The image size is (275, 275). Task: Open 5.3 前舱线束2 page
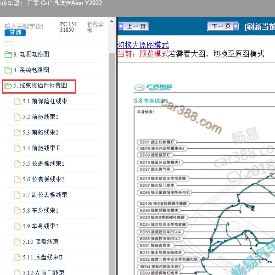point(40,132)
